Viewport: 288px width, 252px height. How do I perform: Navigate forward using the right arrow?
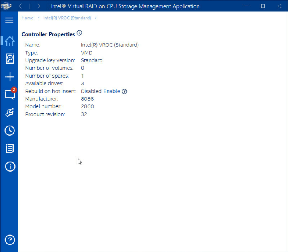(38, 6)
